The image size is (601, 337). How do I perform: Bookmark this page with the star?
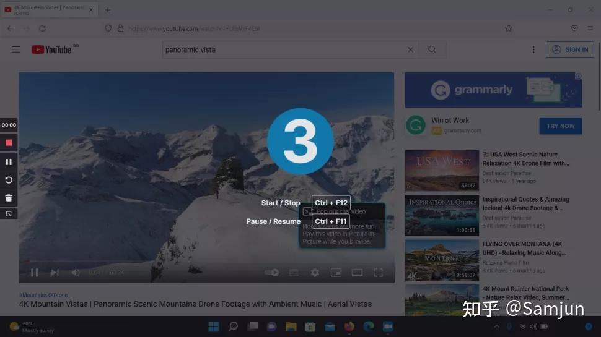[509, 28]
